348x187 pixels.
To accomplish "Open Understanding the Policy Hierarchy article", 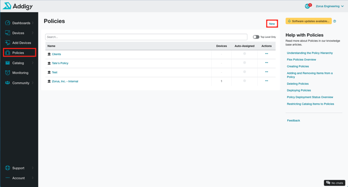I will (310, 53).
